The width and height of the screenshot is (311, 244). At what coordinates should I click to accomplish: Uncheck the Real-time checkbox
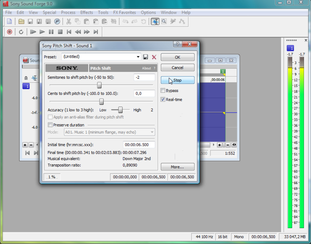tap(163, 100)
